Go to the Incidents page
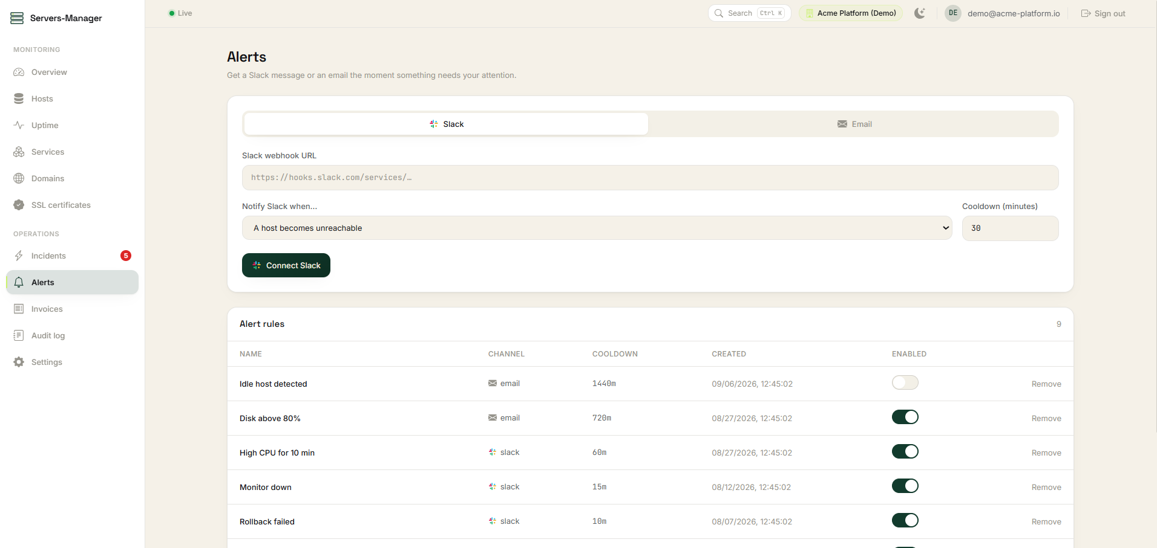This screenshot has height=548, width=1157. pyautogui.click(x=72, y=256)
